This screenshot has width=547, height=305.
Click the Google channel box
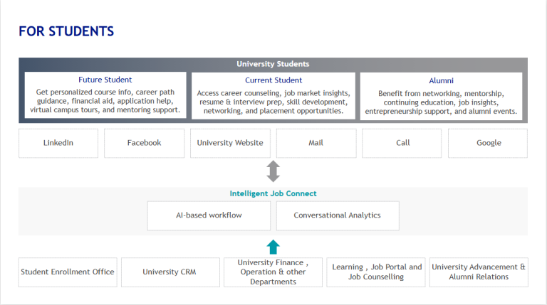tap(488, 143)
